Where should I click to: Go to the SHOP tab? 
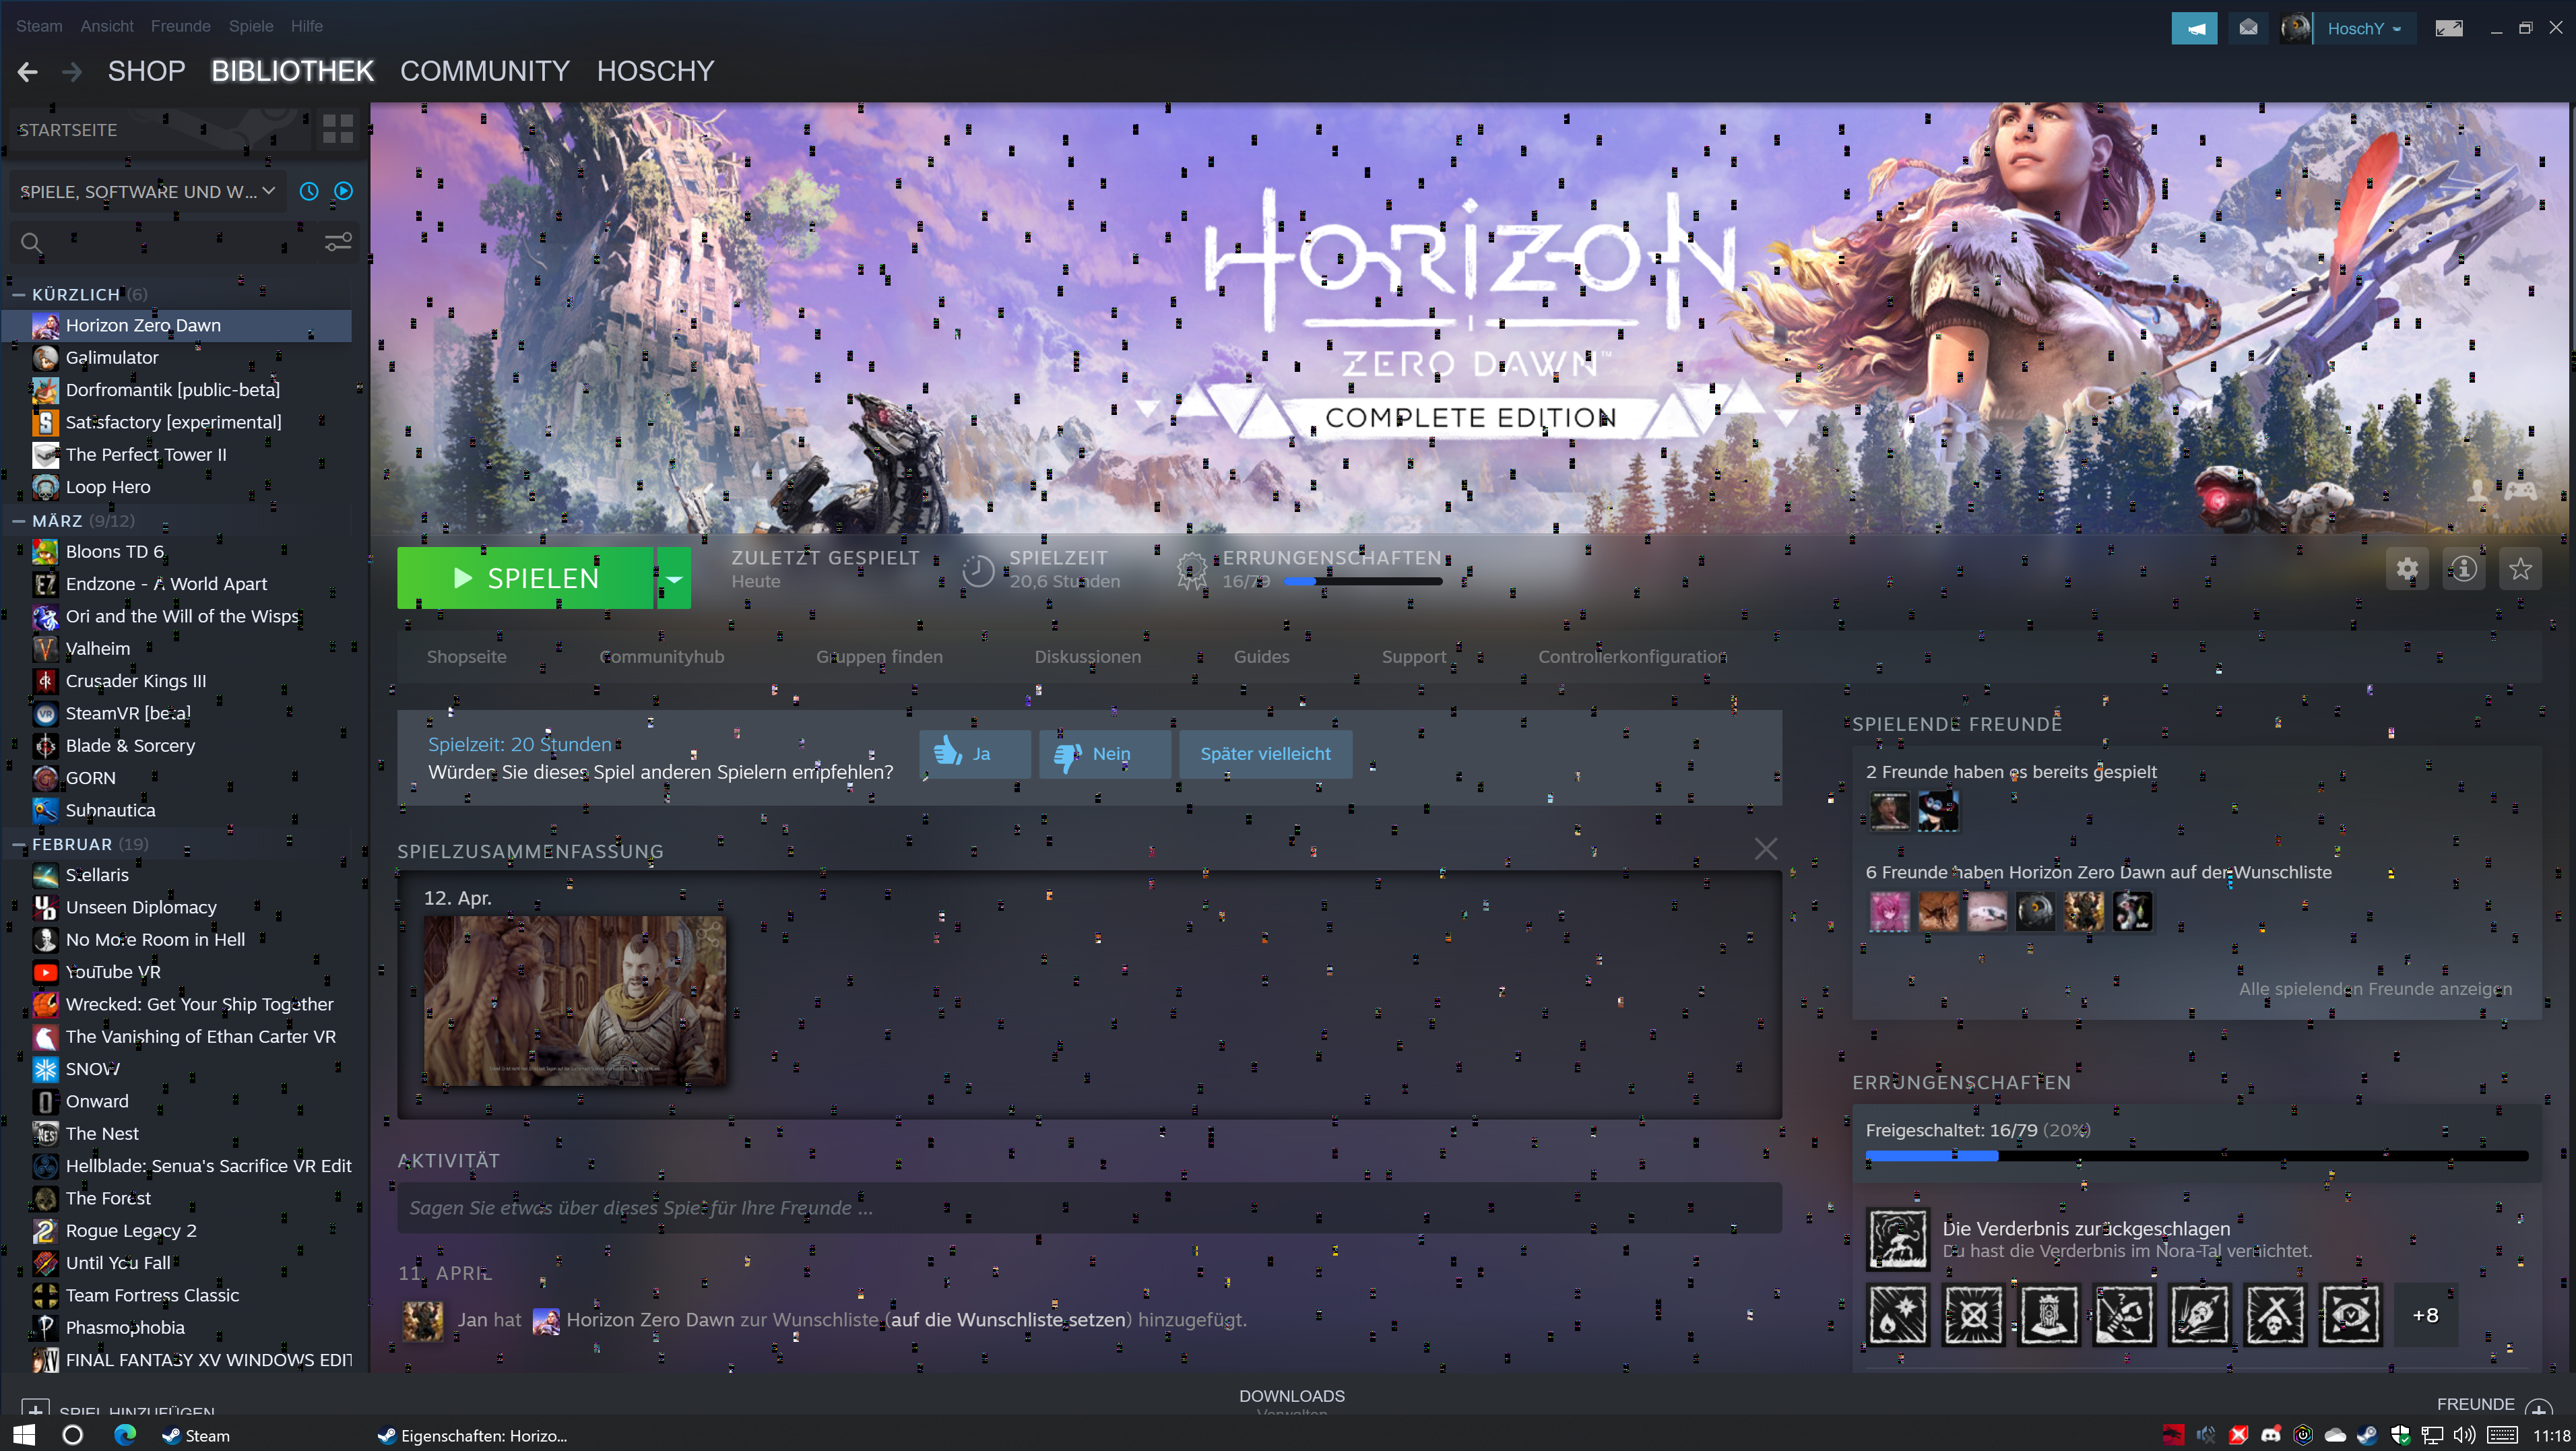pyautogui.click(x=146, y=71)
